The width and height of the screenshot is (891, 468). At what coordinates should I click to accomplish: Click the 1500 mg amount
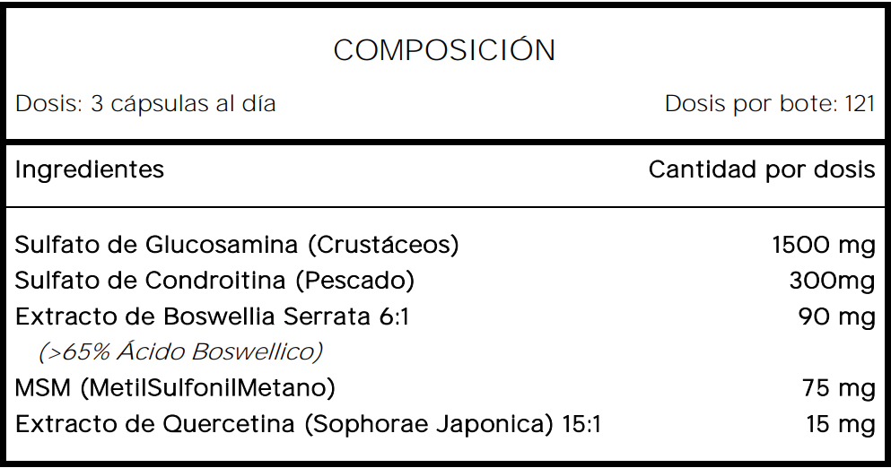(x=823, y=245)
